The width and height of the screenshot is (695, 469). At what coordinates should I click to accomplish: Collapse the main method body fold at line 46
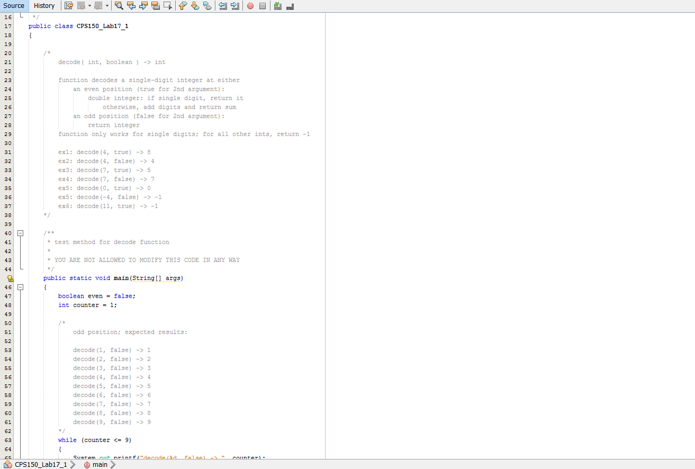(21, 287)
